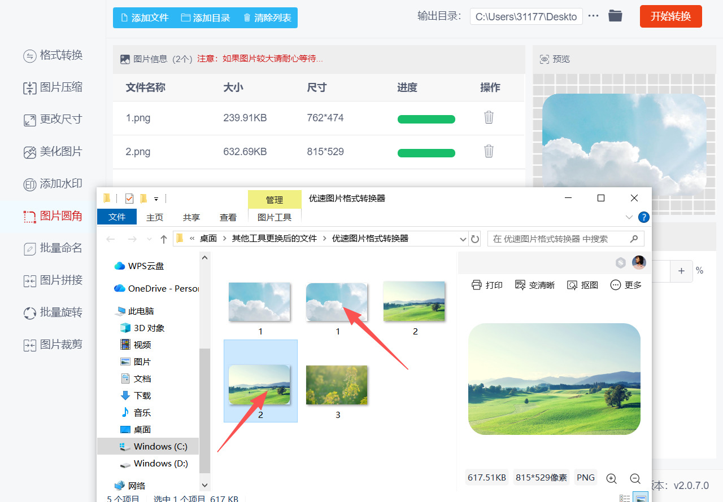723x502 pixels.
Task: Zoom in on the preview image
Action: [611, 478]
